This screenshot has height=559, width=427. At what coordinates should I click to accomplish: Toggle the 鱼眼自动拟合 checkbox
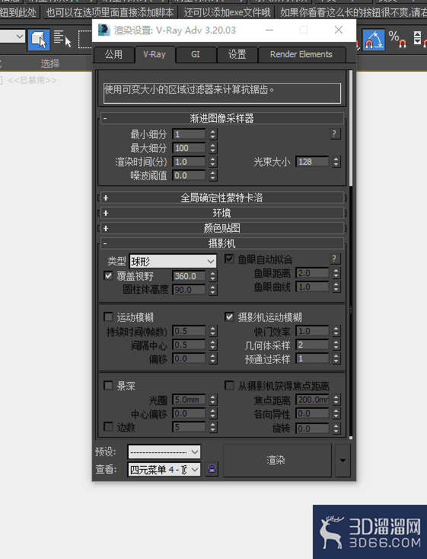click(x=229, y=259)
